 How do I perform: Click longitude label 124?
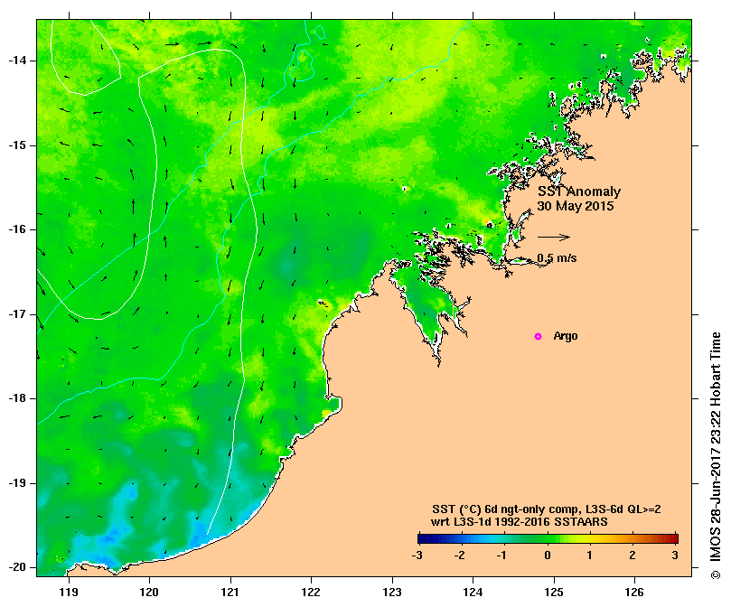[473, 592]
